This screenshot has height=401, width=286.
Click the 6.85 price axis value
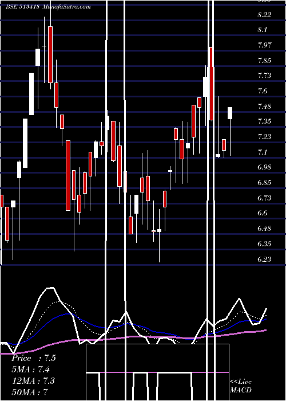tap(264, 183)
